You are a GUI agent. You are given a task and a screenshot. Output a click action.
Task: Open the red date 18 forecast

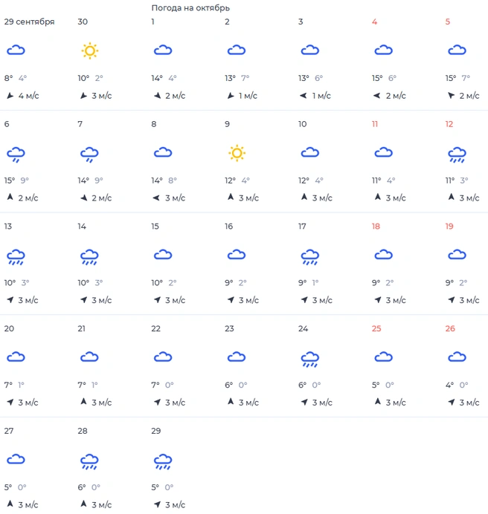[x=376, y=227]
